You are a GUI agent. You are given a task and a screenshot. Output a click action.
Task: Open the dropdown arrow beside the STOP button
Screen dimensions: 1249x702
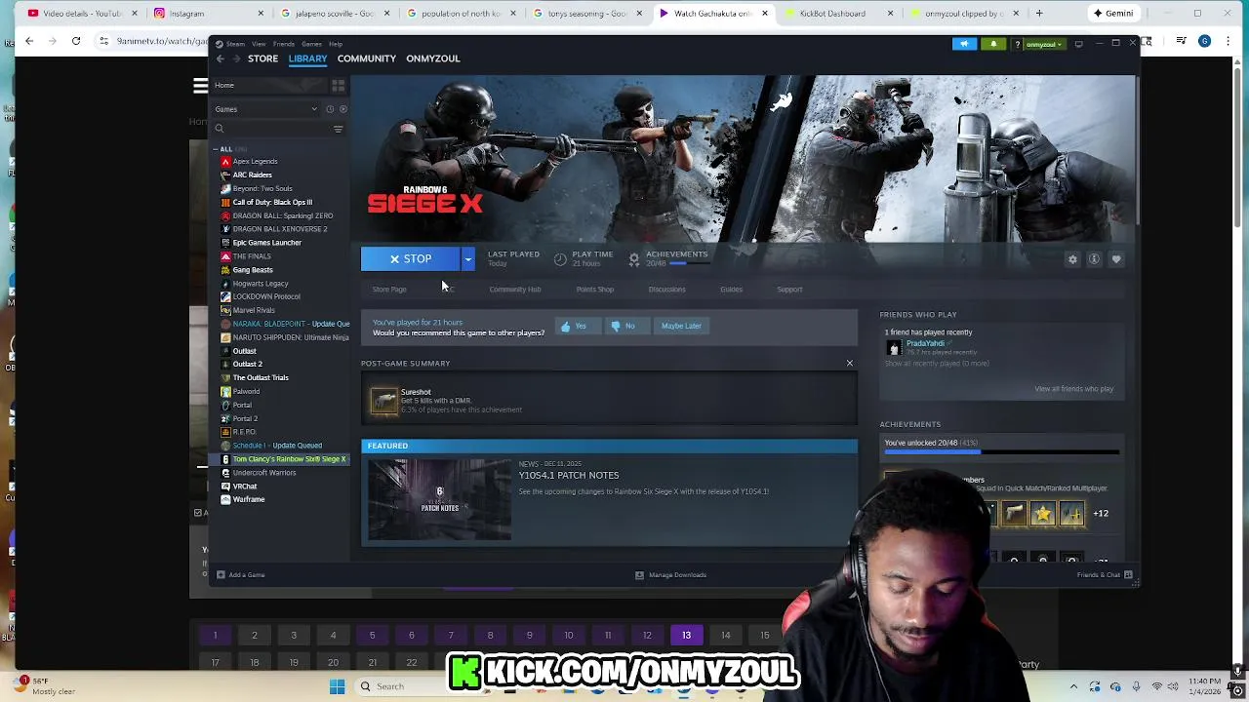coord(468,258)
